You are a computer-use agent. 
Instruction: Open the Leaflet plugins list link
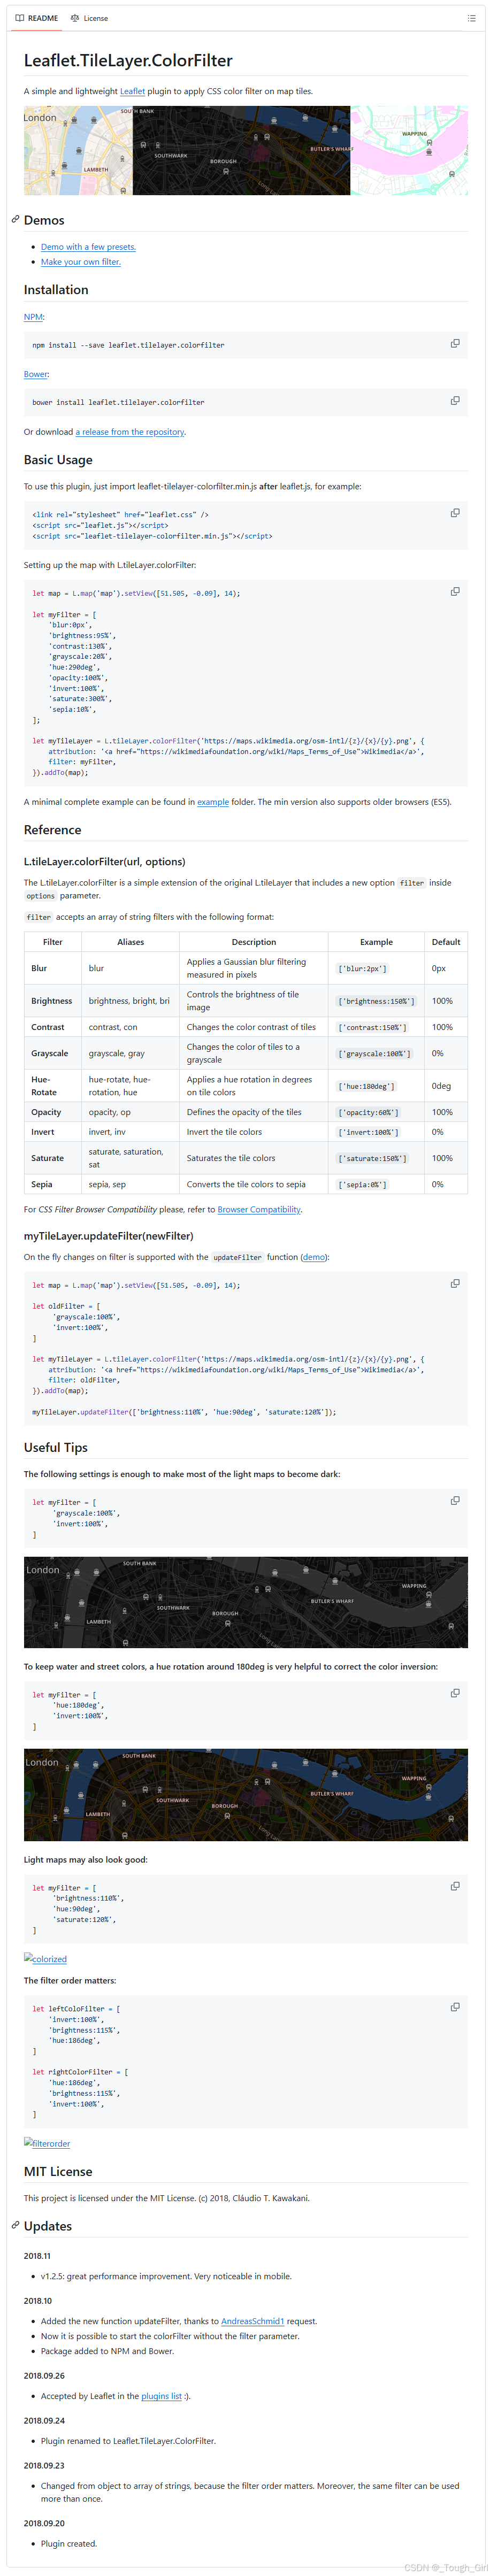161,2396
